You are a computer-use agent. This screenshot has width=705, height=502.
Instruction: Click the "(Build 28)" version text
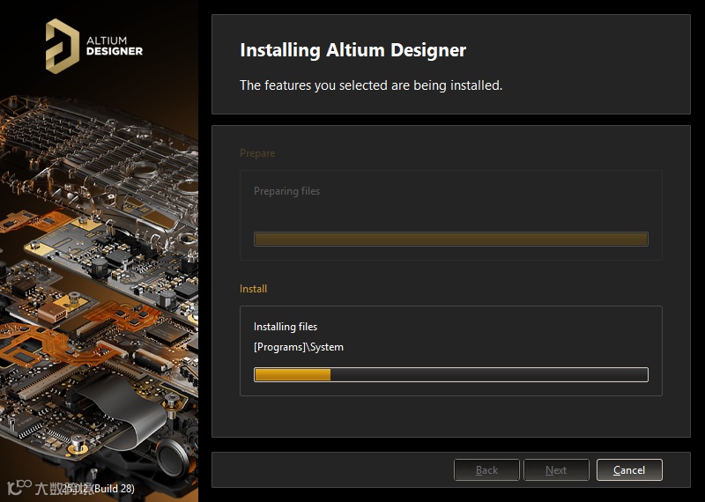click(114, 488)
